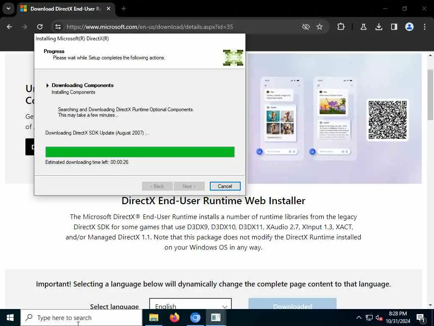The width and height of the screenshot is (434, 326).
Task: Show browser downloads tray
Action: pos(378,27)
